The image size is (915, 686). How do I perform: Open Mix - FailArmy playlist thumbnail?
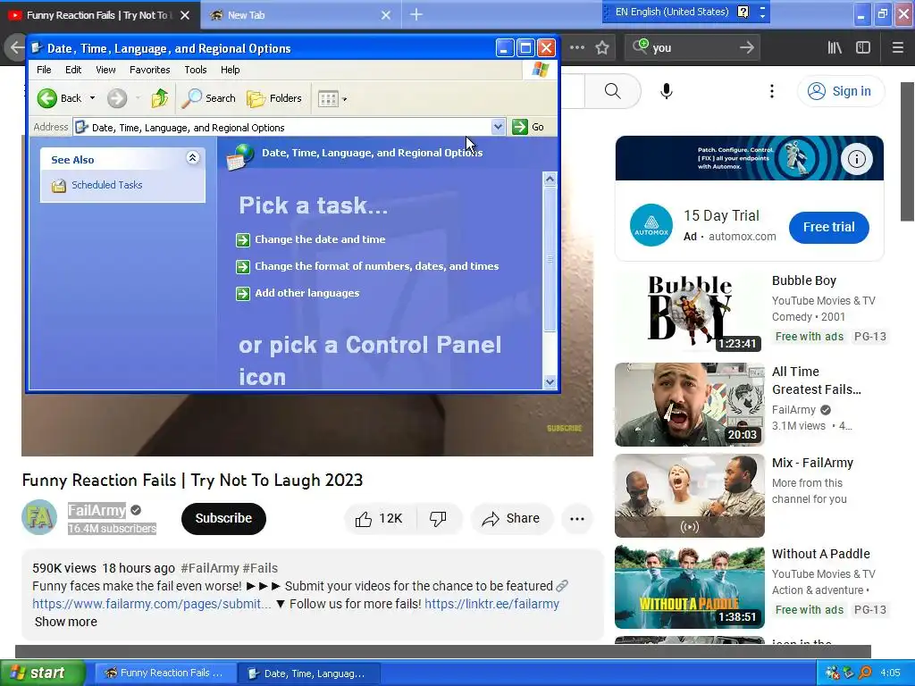click(689, 496)
